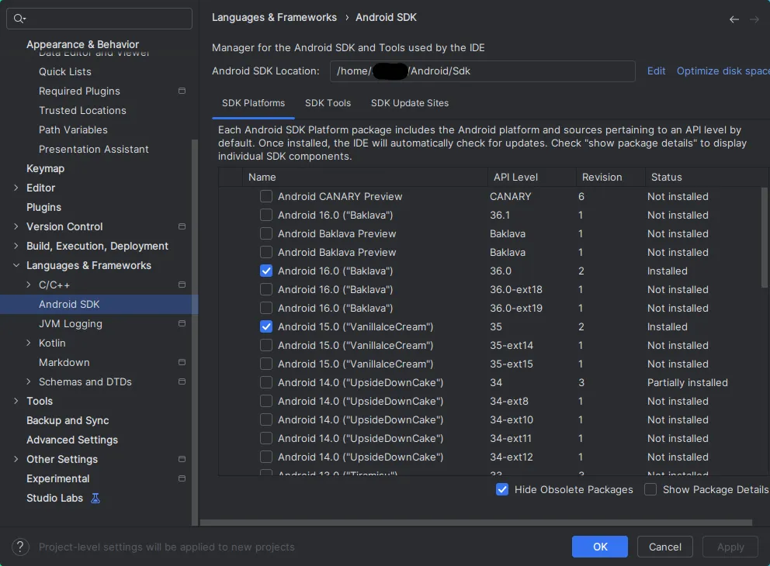Open the SDK Update Sites tab
Viewport: 770px width, 566px height.
click(410, 103)
